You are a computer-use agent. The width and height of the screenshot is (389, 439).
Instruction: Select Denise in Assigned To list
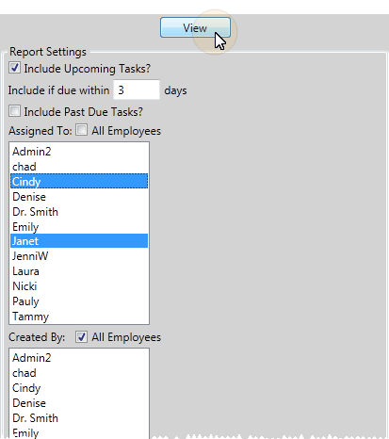click(x=79, y=197)
